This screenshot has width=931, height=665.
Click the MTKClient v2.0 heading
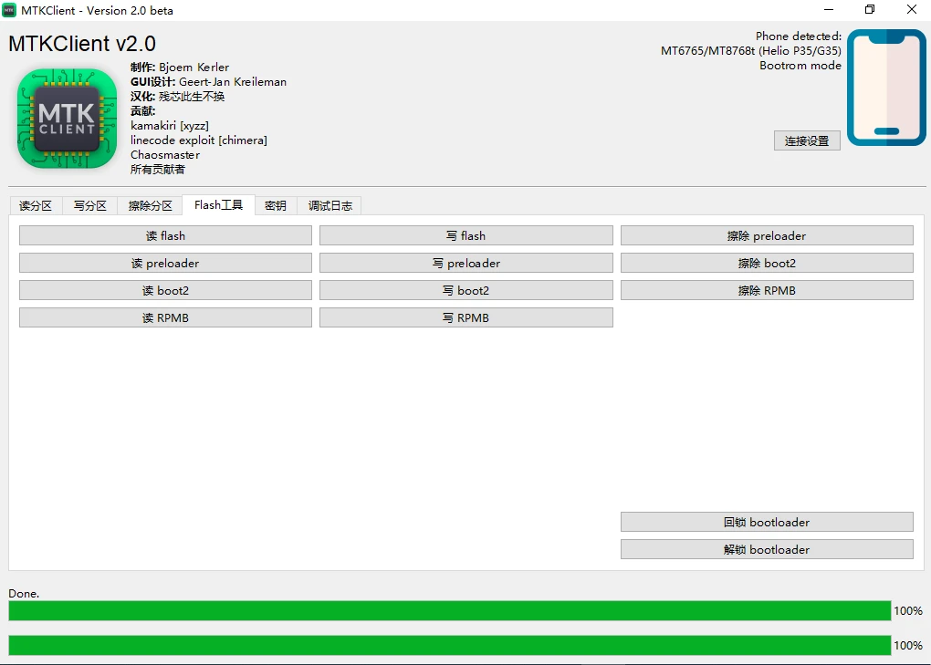[x=82, y=43]
